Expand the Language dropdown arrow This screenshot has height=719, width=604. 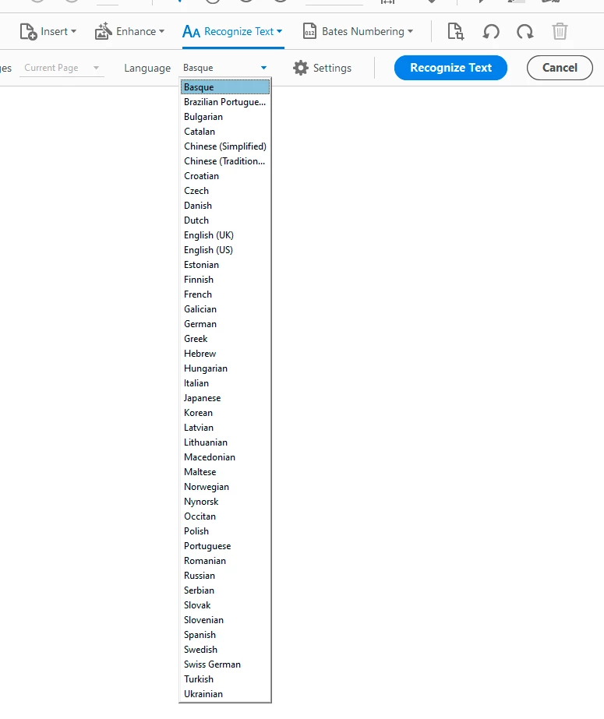[x=263, y=68]
